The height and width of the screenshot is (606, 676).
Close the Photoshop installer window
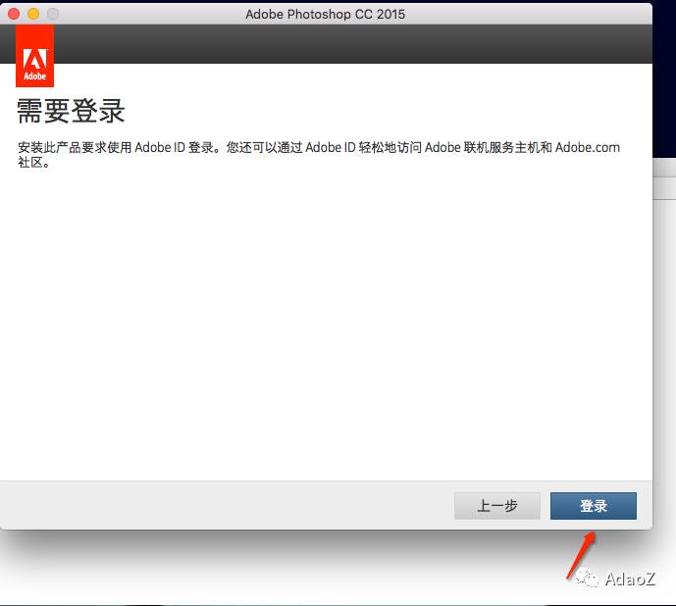click(15, 14)
